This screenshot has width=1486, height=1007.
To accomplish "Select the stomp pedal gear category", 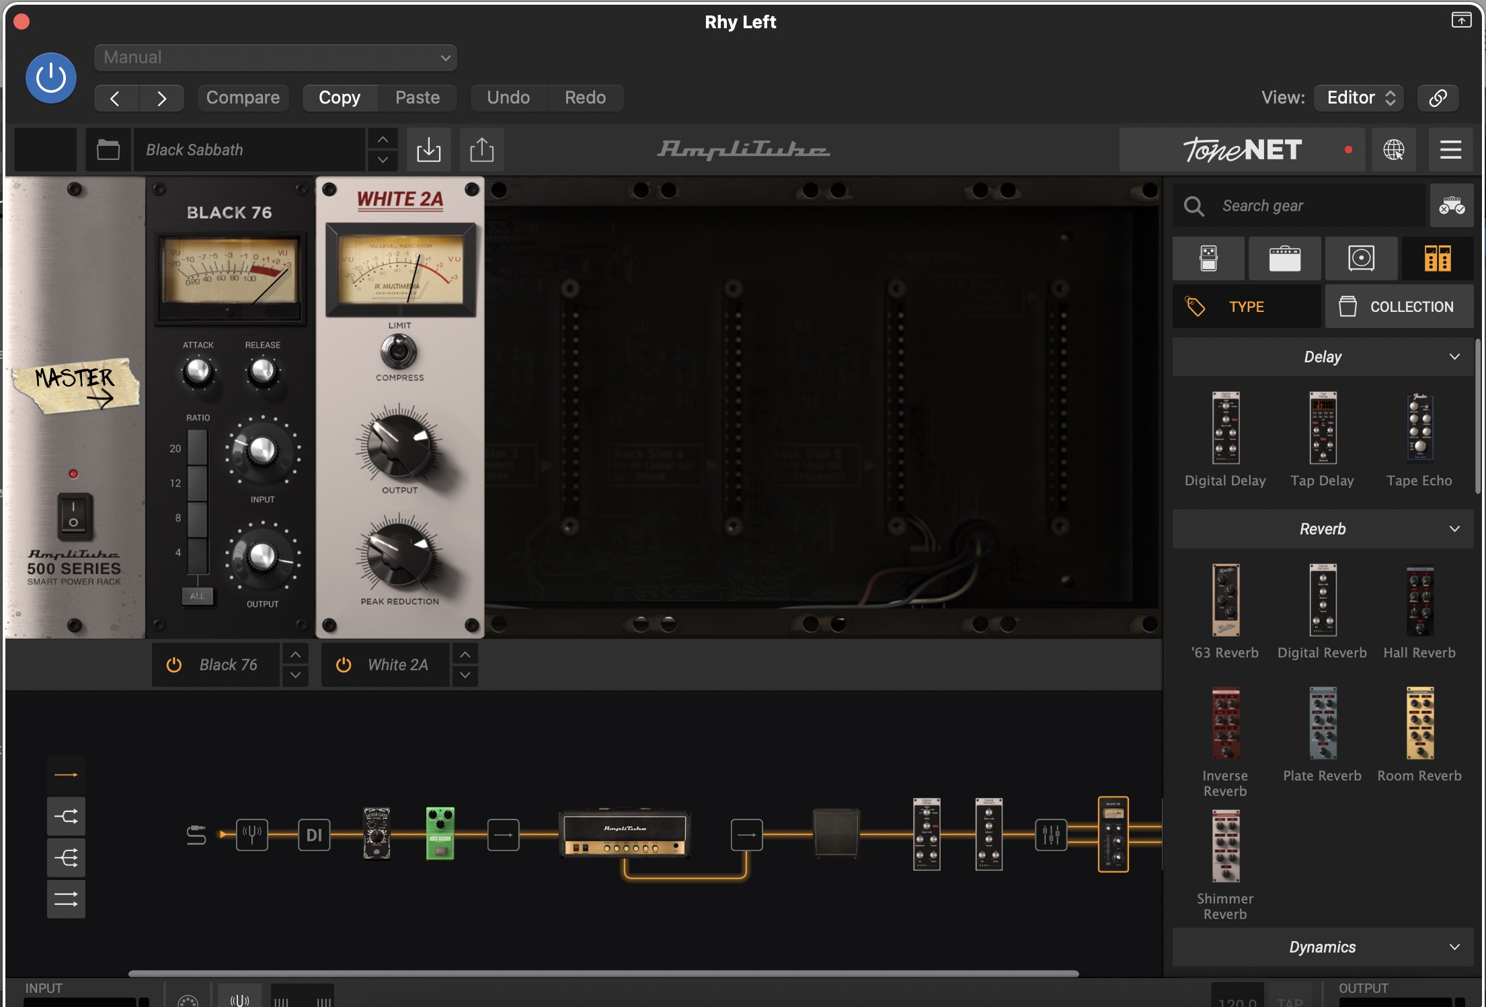I will [x=1208, y=259].
